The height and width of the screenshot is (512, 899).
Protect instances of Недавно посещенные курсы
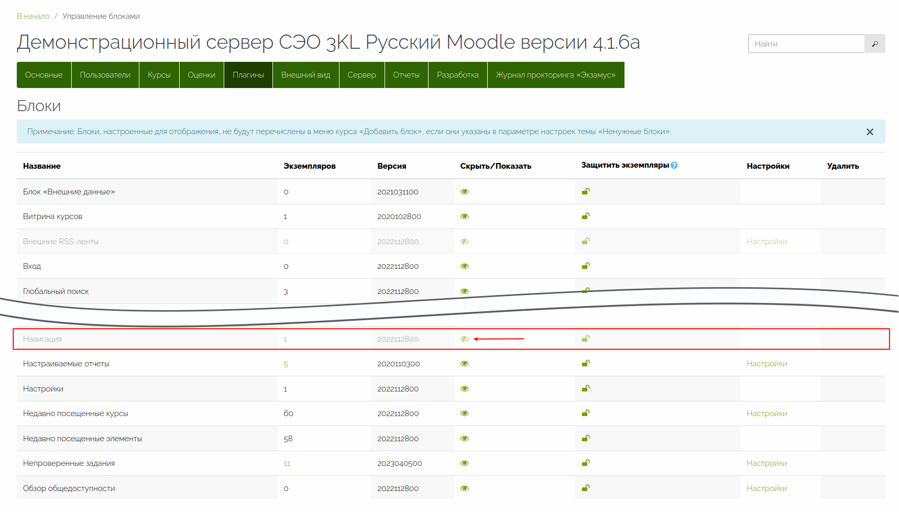[586, 413]
